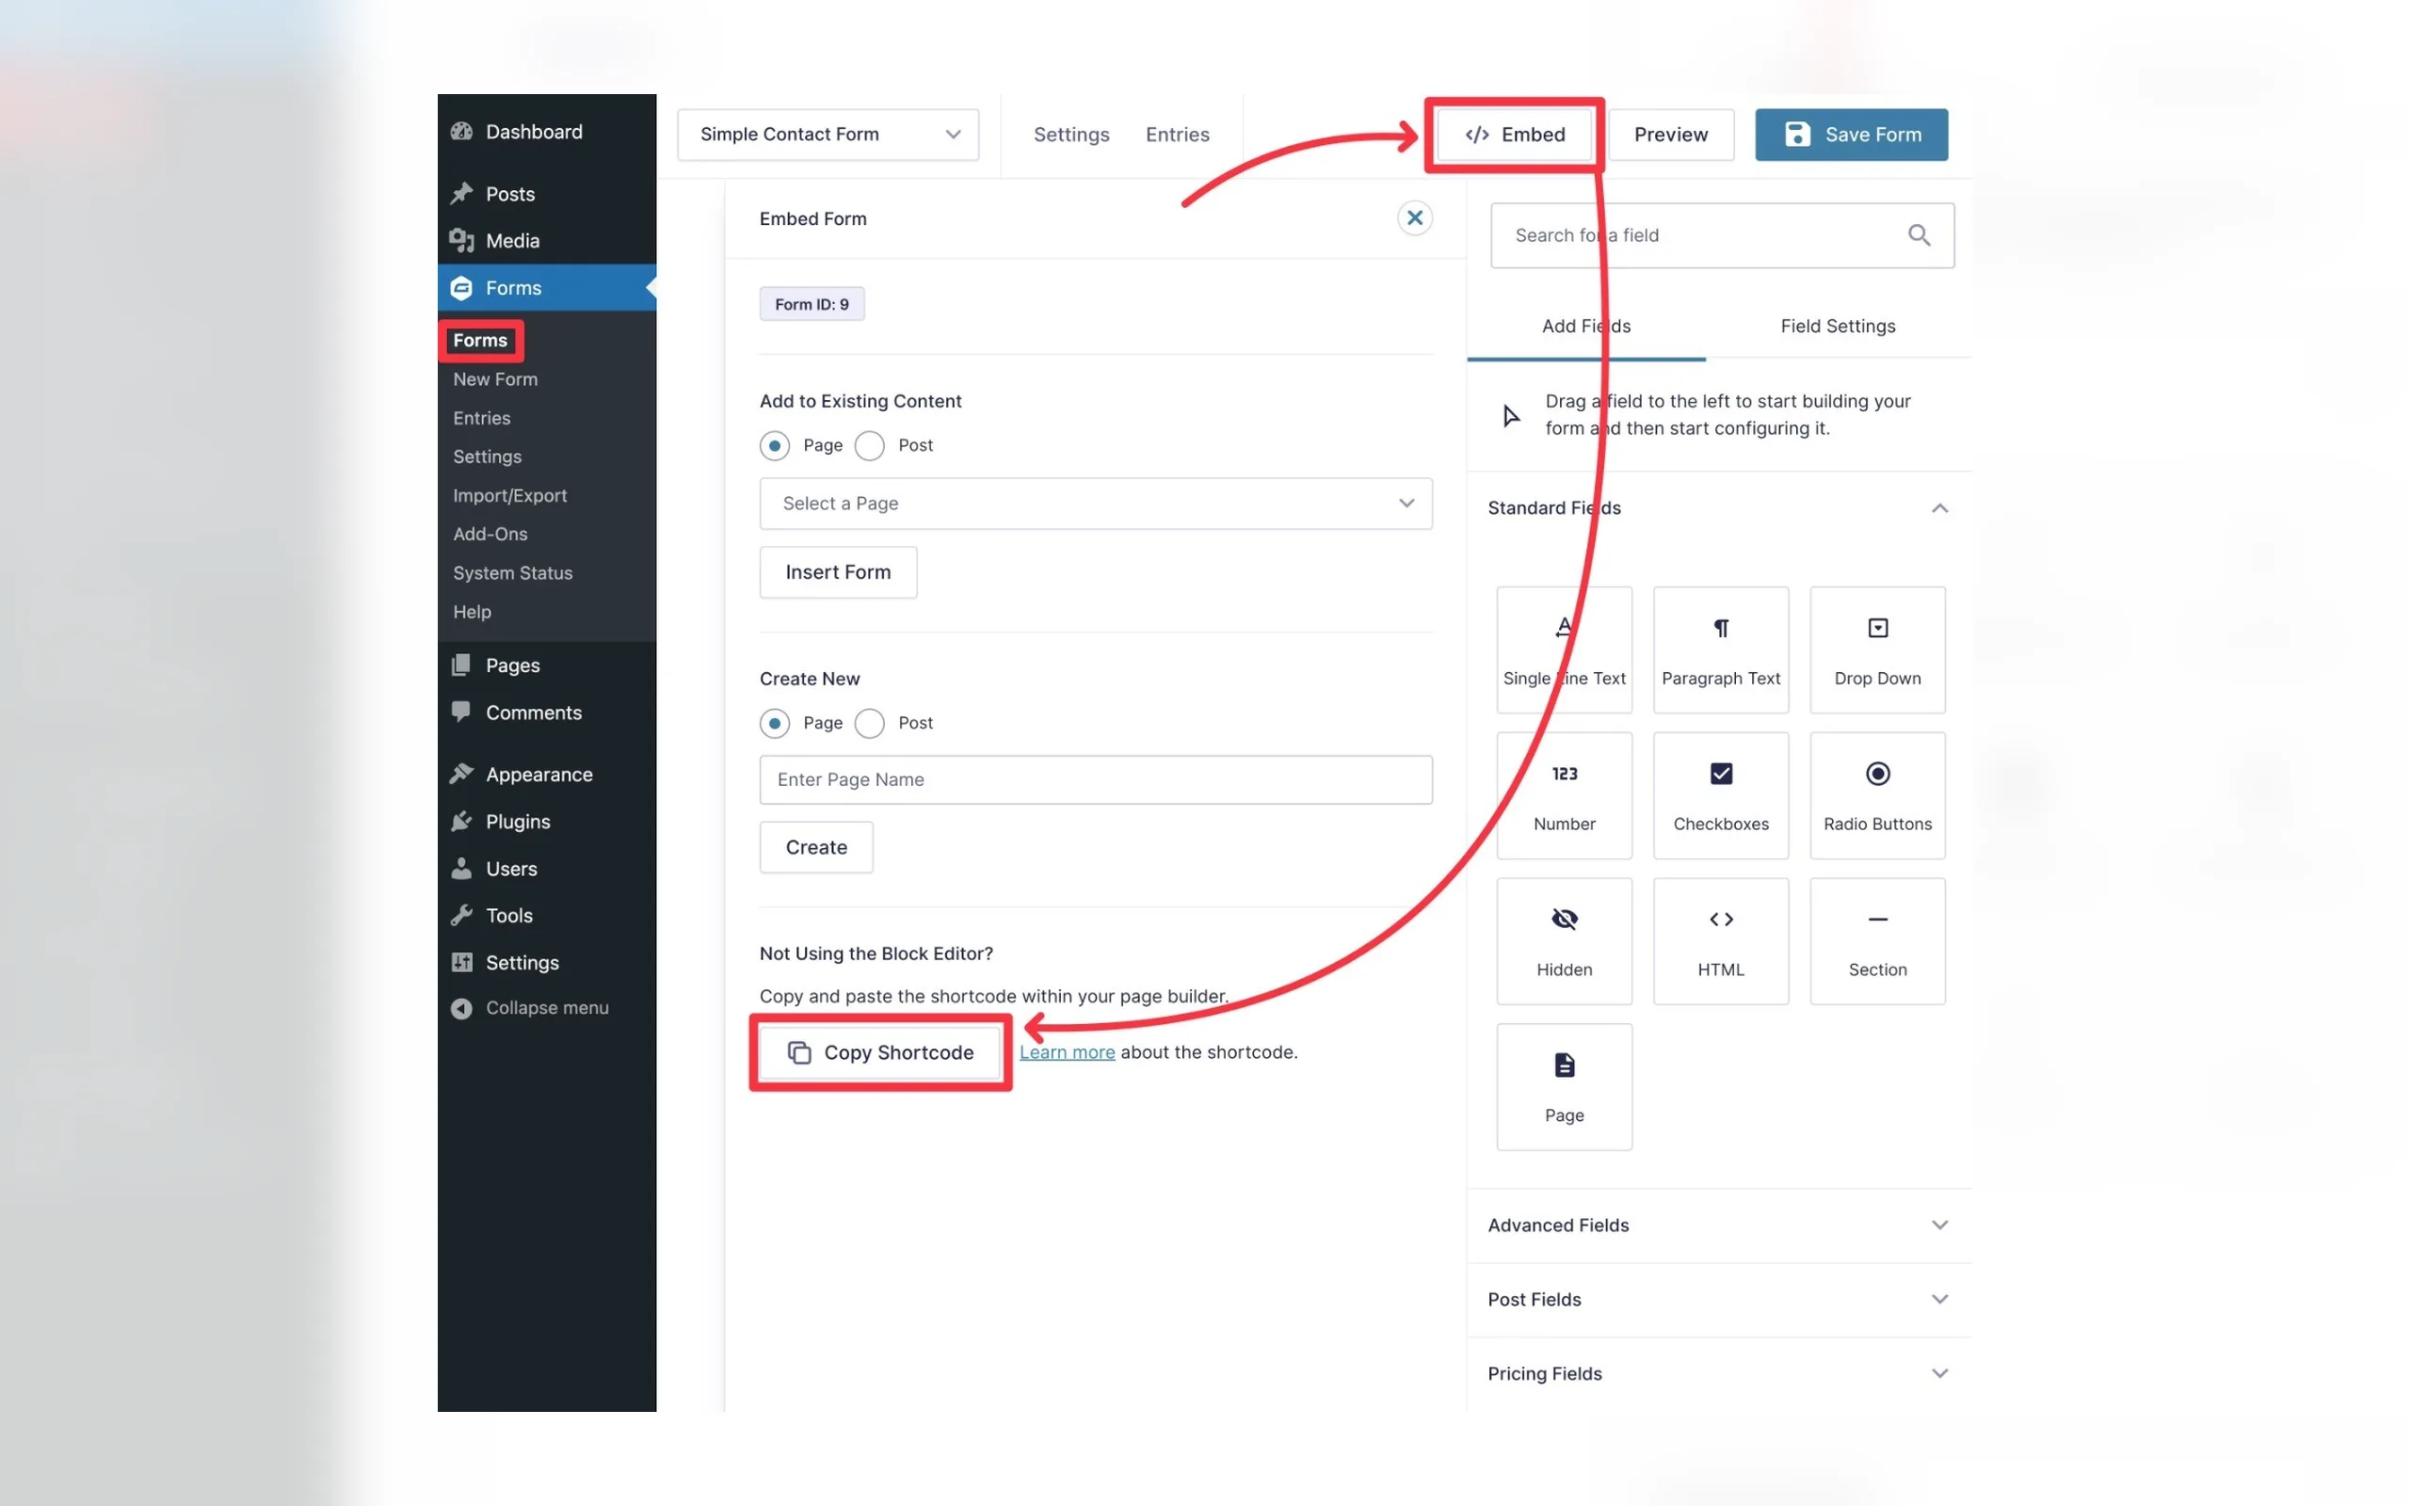Click the Insert Form button
Viewport: 2410px width, 1506px height.
pyautogui.click(x=839, y=572)
